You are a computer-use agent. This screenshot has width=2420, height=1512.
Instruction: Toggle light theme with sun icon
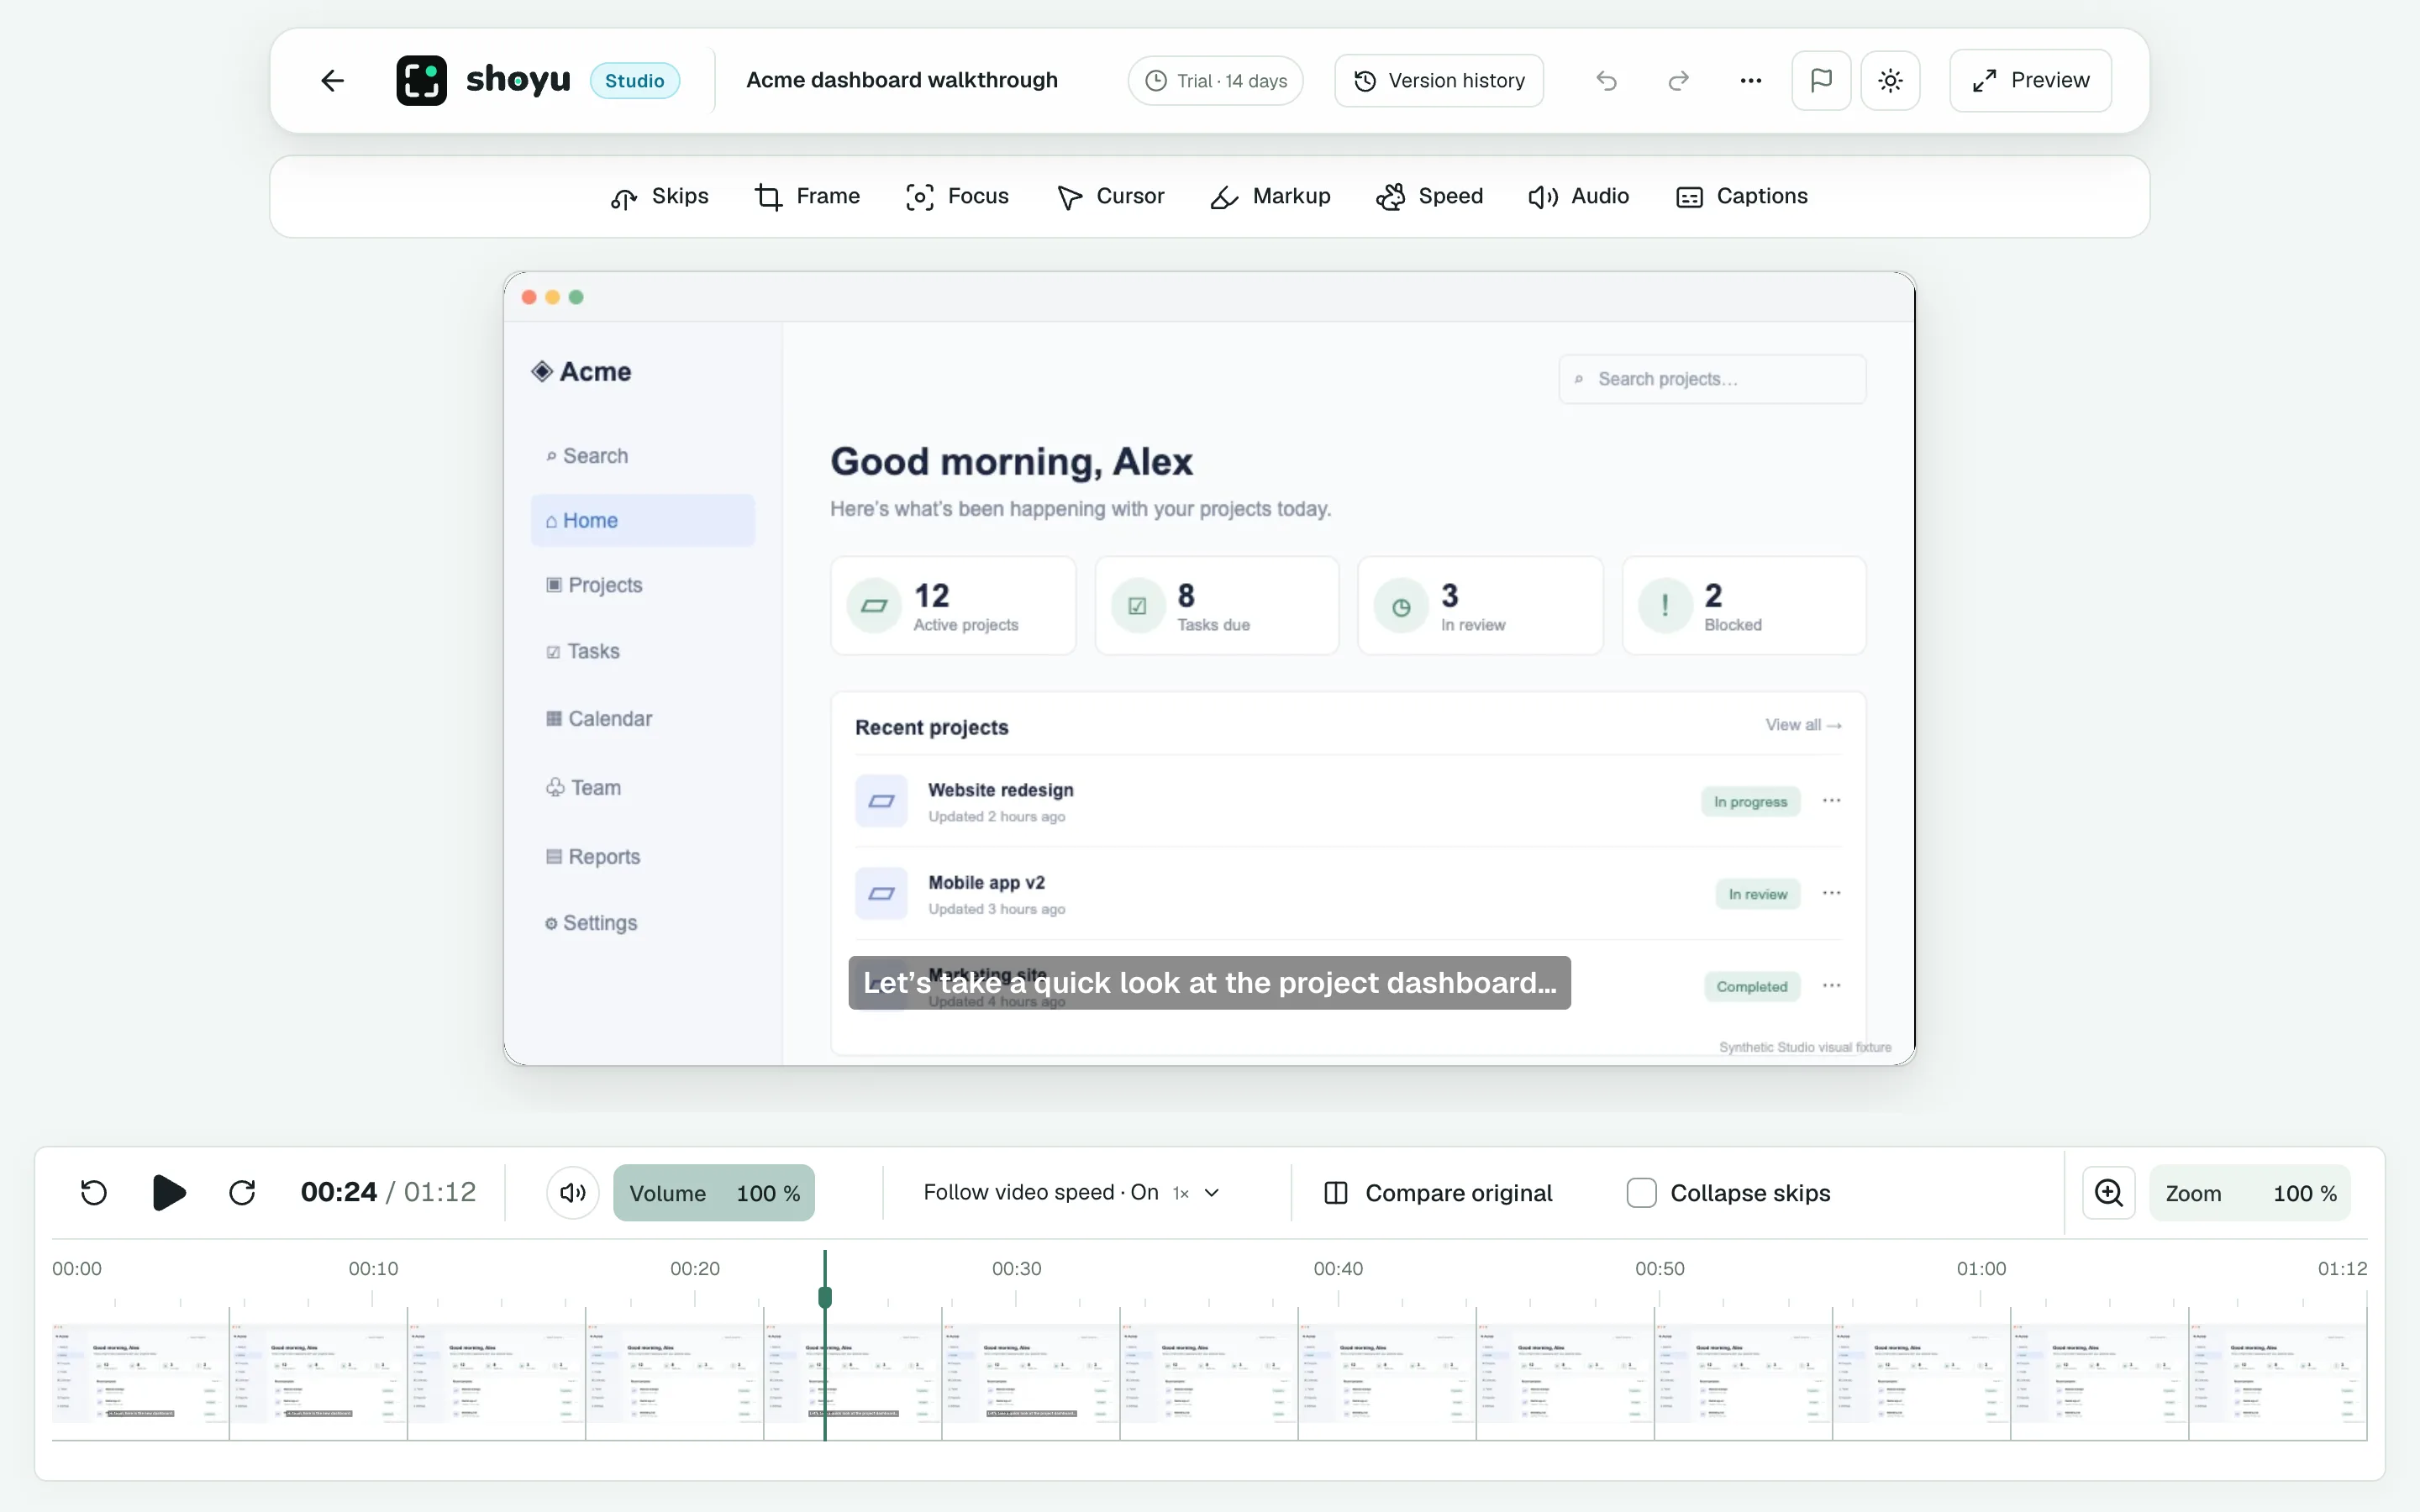[1890, 80]
